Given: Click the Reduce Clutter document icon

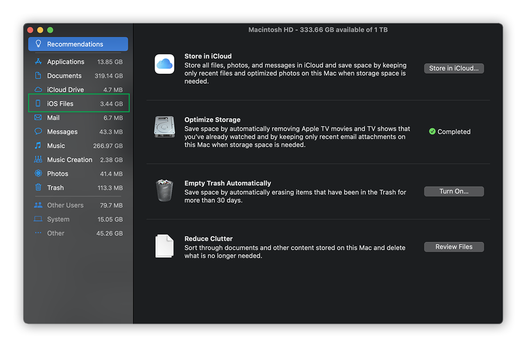Looking at the screenshot, I should click(x=164, y=246).
